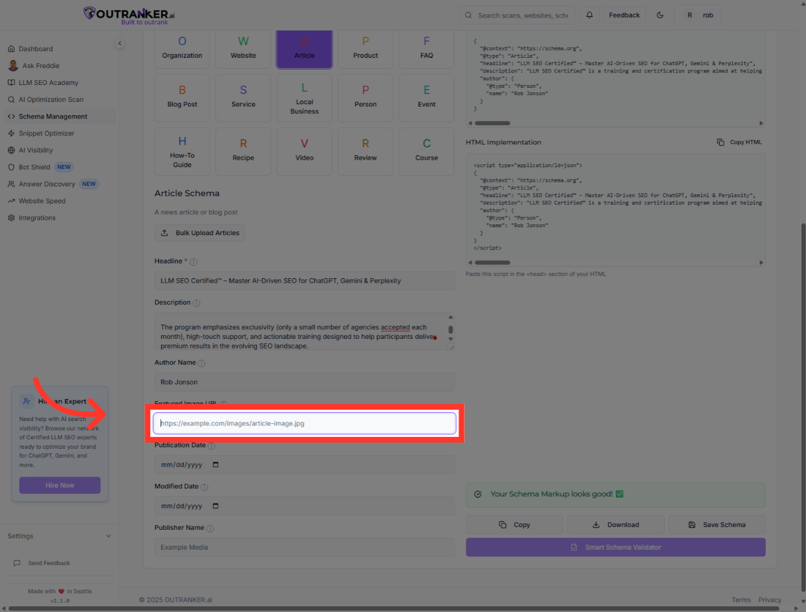Open Snippet Optimizer from sidebar
This screenshot has width=806, height=612.
click(59, 134)
